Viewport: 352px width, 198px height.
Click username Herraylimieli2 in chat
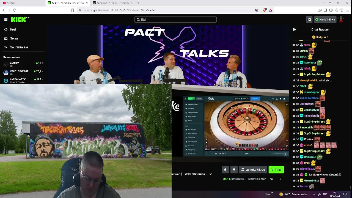(x=309, y=80)
